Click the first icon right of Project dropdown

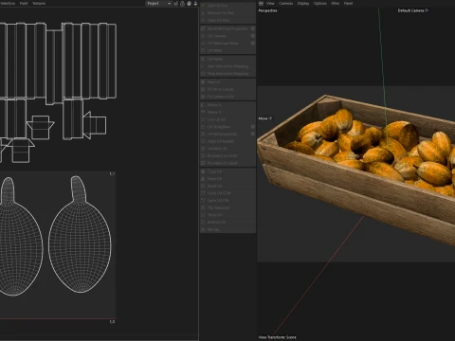175,4
